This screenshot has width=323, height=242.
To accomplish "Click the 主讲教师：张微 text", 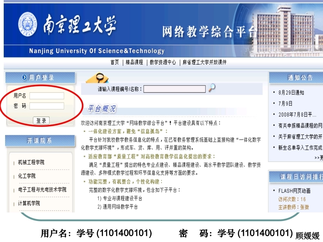I will pos(293,207).
